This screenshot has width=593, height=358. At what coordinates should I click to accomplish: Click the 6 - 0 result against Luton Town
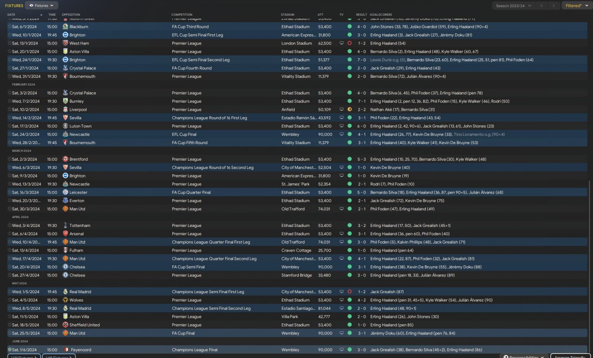click(361, 126)
